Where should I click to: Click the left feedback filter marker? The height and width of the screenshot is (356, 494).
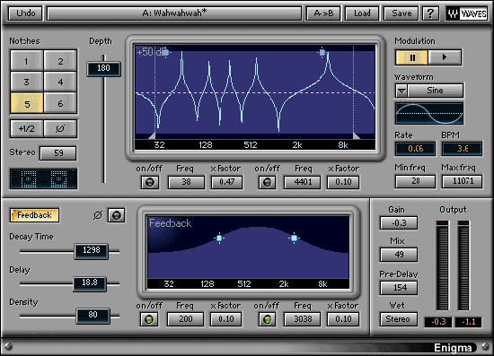point(219,238)
